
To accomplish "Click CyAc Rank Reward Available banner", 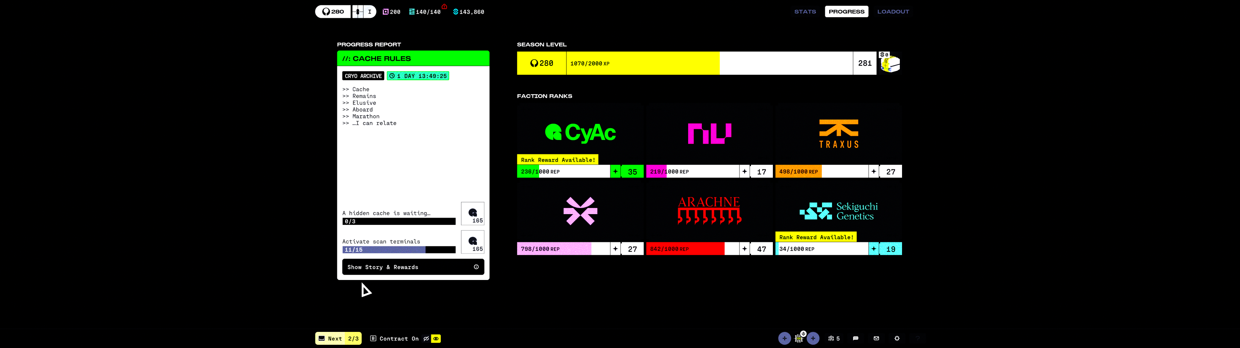I will pos(558,160).
